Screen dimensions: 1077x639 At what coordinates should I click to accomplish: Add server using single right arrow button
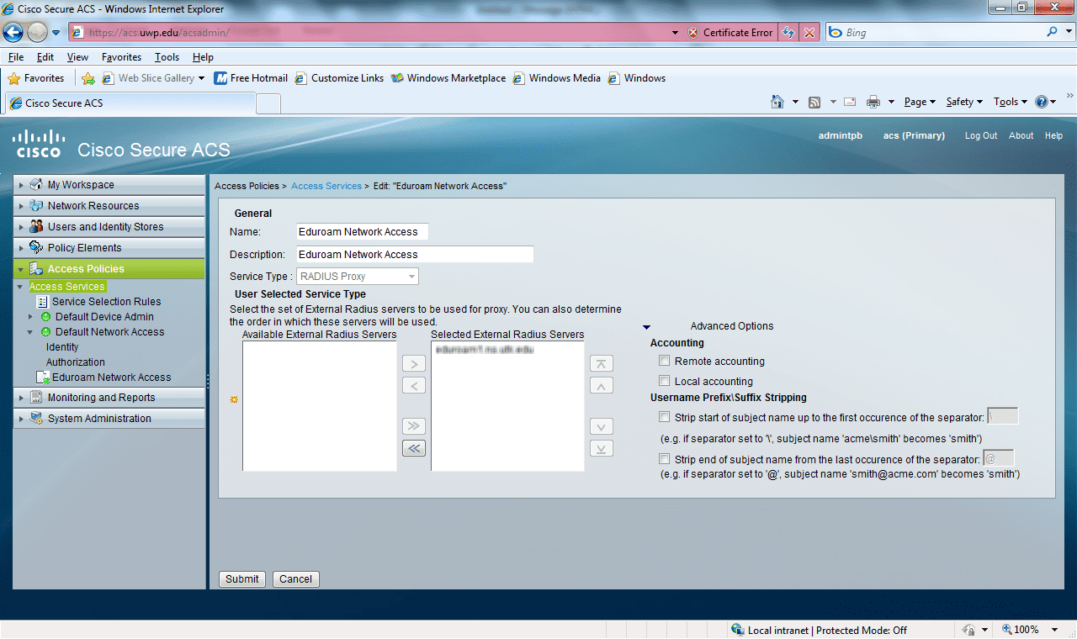point(414,364)
